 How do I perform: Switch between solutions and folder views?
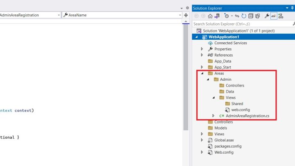217,16
